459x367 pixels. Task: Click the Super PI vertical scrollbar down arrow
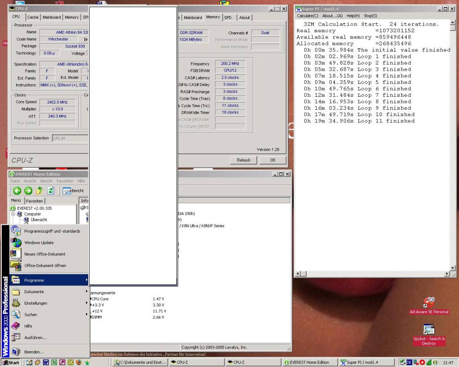click(x=453, y=268)
